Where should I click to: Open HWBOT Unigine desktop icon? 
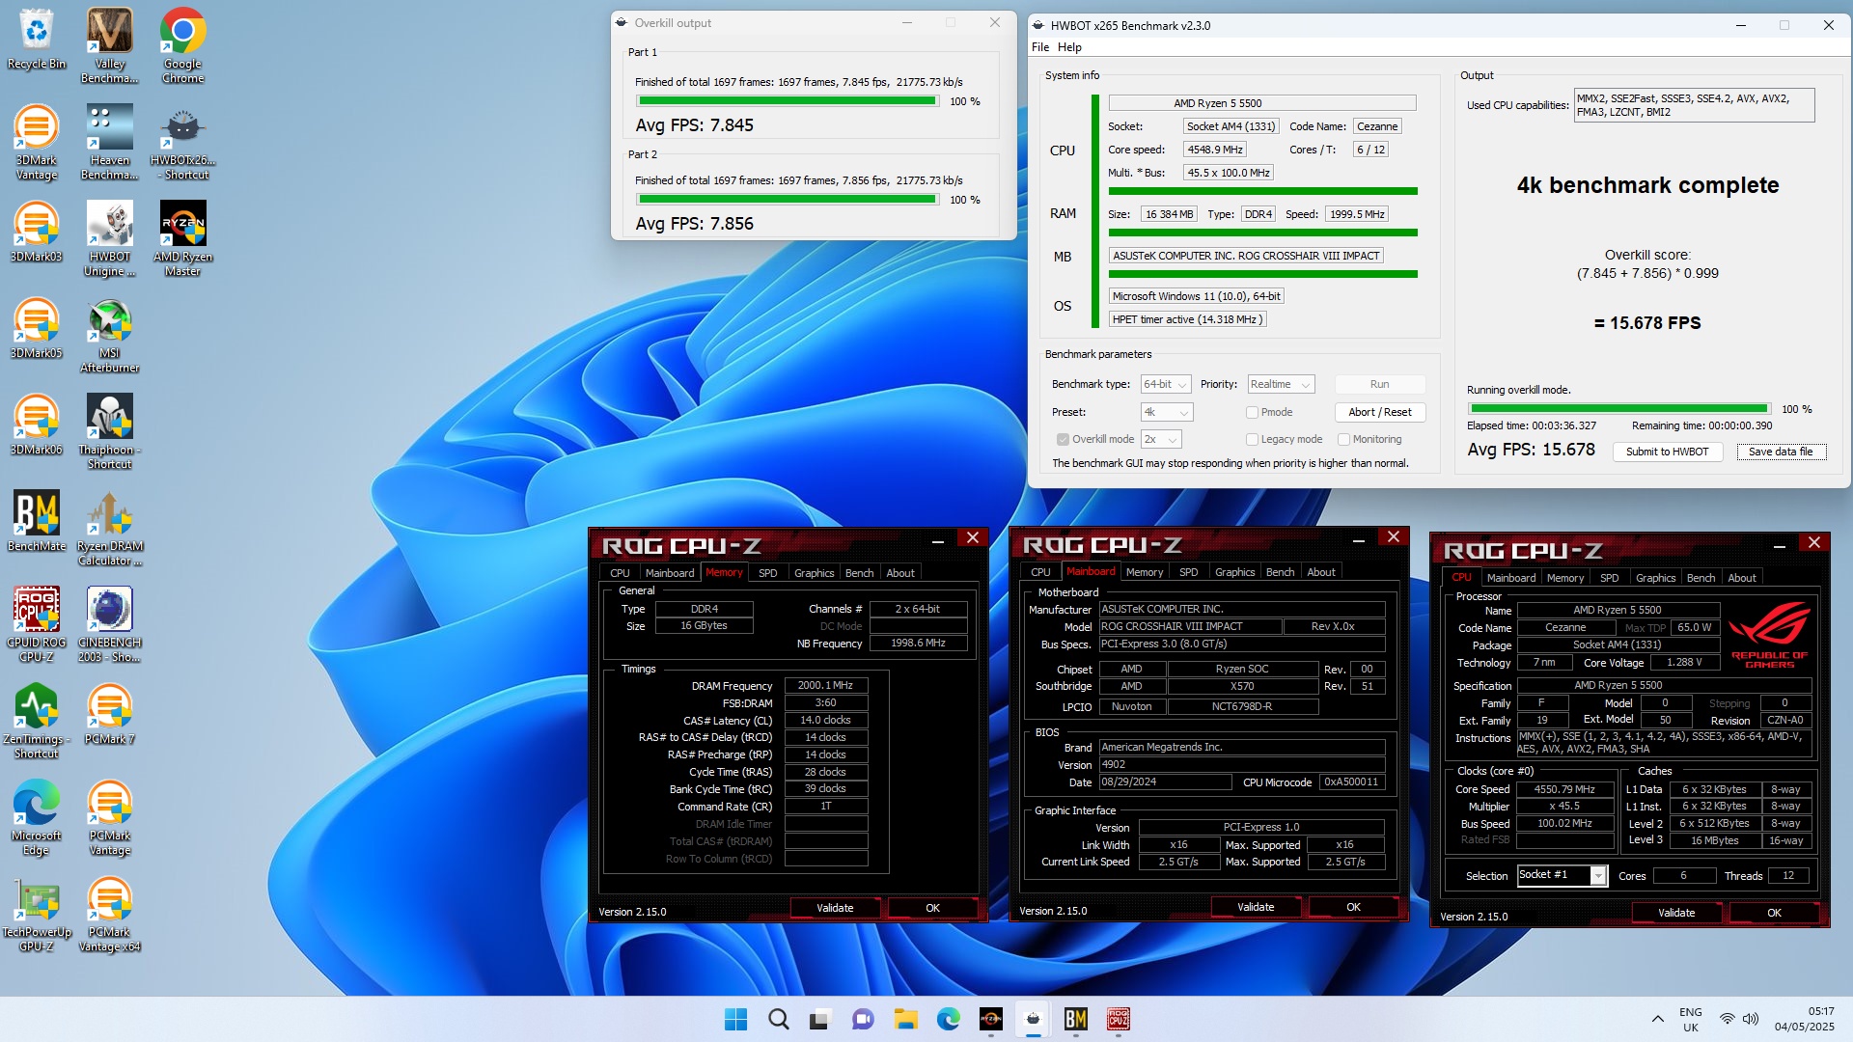[x=110, y=238]
